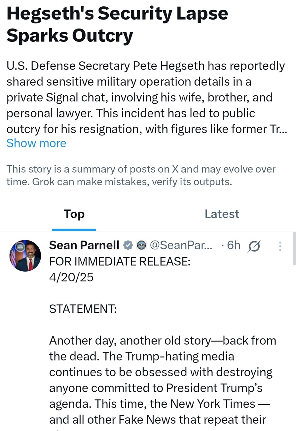This screenshot has width=296, height=431.
Task: Open Sean Parnell's display name link
Action: pyautogui.click(x=84, y=245)
